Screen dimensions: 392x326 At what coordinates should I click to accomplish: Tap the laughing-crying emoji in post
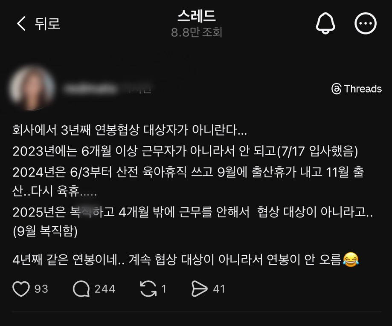click(351, 260)
